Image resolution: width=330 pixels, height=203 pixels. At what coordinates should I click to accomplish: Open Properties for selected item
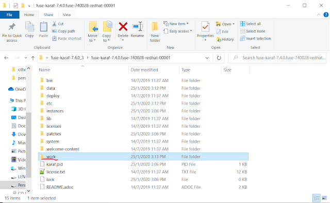[x=205, y=31]
